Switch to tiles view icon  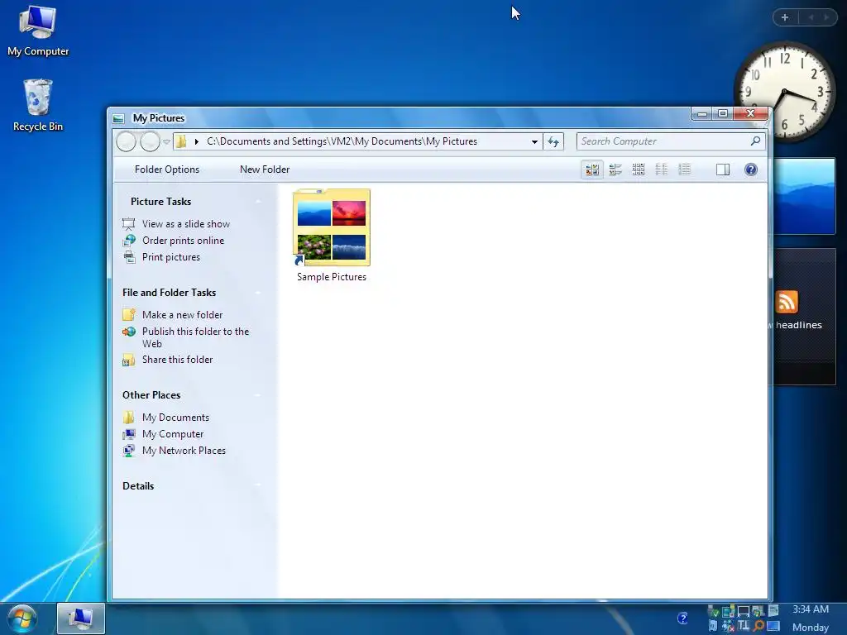(615, 169)
